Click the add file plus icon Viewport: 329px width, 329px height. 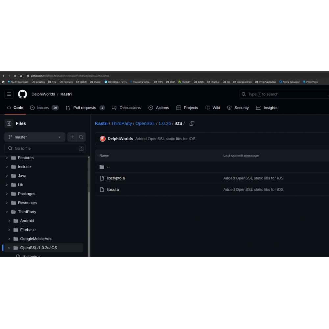pyautogui.click(x=72, y=137)
